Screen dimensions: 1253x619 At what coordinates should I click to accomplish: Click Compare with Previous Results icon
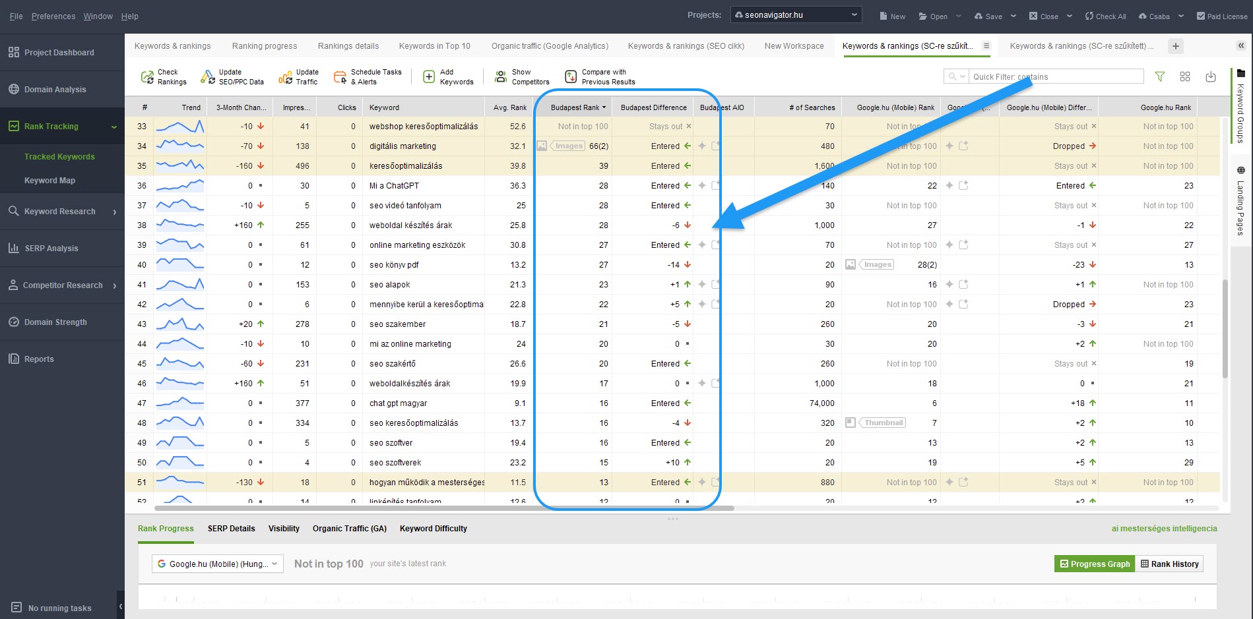pos(571,77)
